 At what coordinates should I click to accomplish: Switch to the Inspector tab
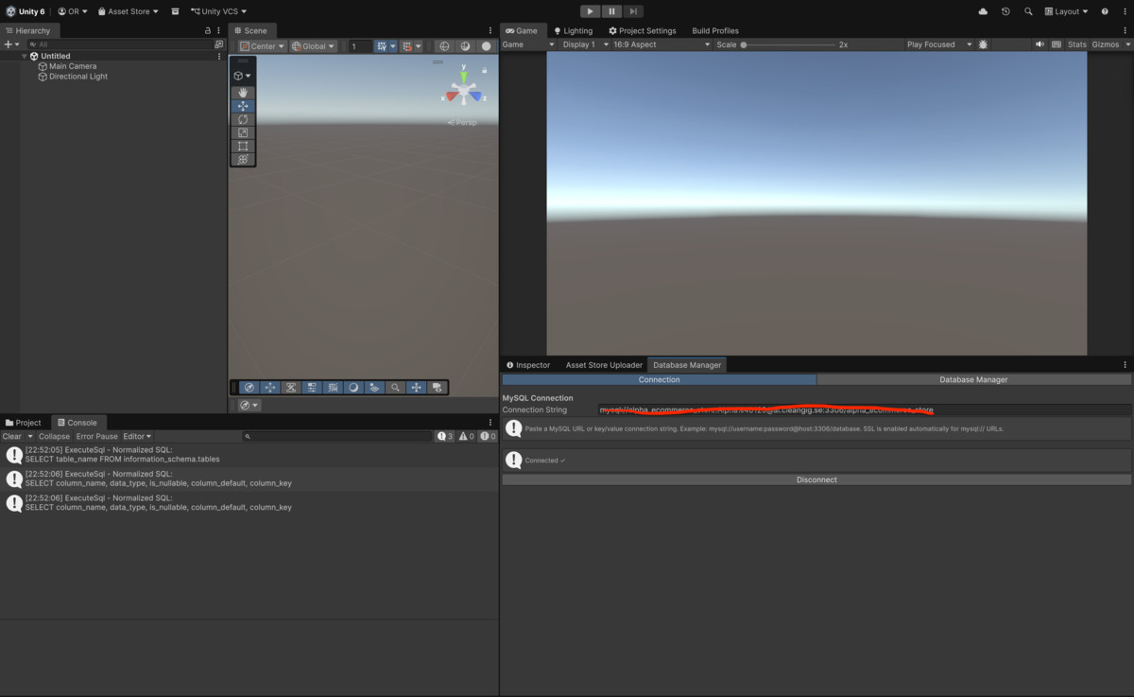pyautogui.click(x=528, y=364)
